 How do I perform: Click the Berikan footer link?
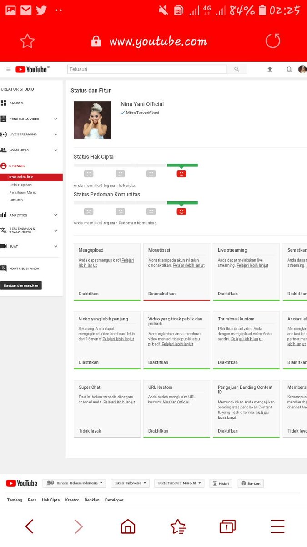[92, 500]
